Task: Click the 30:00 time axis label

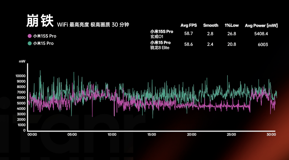Action: pyautogui.click(x=271, y=135)
